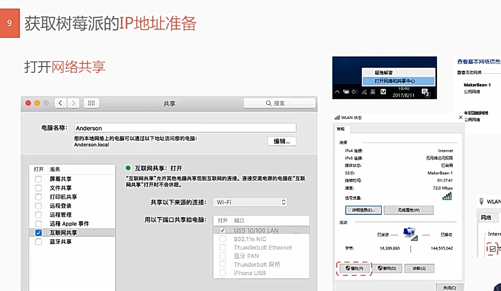
Task: Enable the 打印机共享 checkbox
Action: click(x=38, y=197)
